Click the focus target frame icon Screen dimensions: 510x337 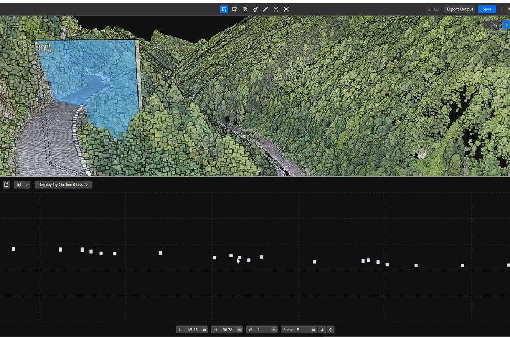pos(286,9)
